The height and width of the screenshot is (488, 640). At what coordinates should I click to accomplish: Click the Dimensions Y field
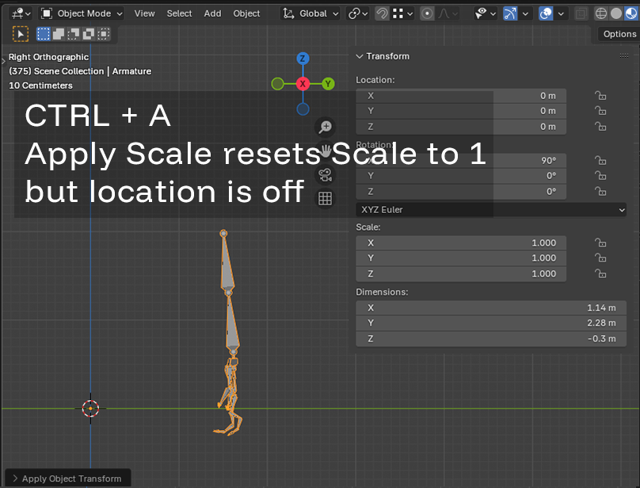click(x=491, y=323)
